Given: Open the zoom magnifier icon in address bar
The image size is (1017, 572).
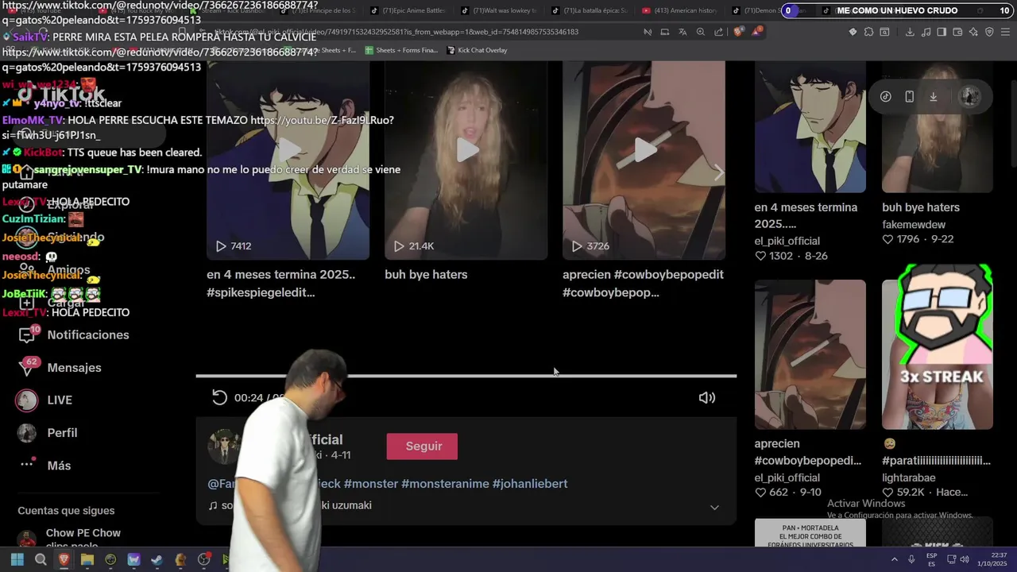Looking at the screenshot, I should (x=700, y=32).
